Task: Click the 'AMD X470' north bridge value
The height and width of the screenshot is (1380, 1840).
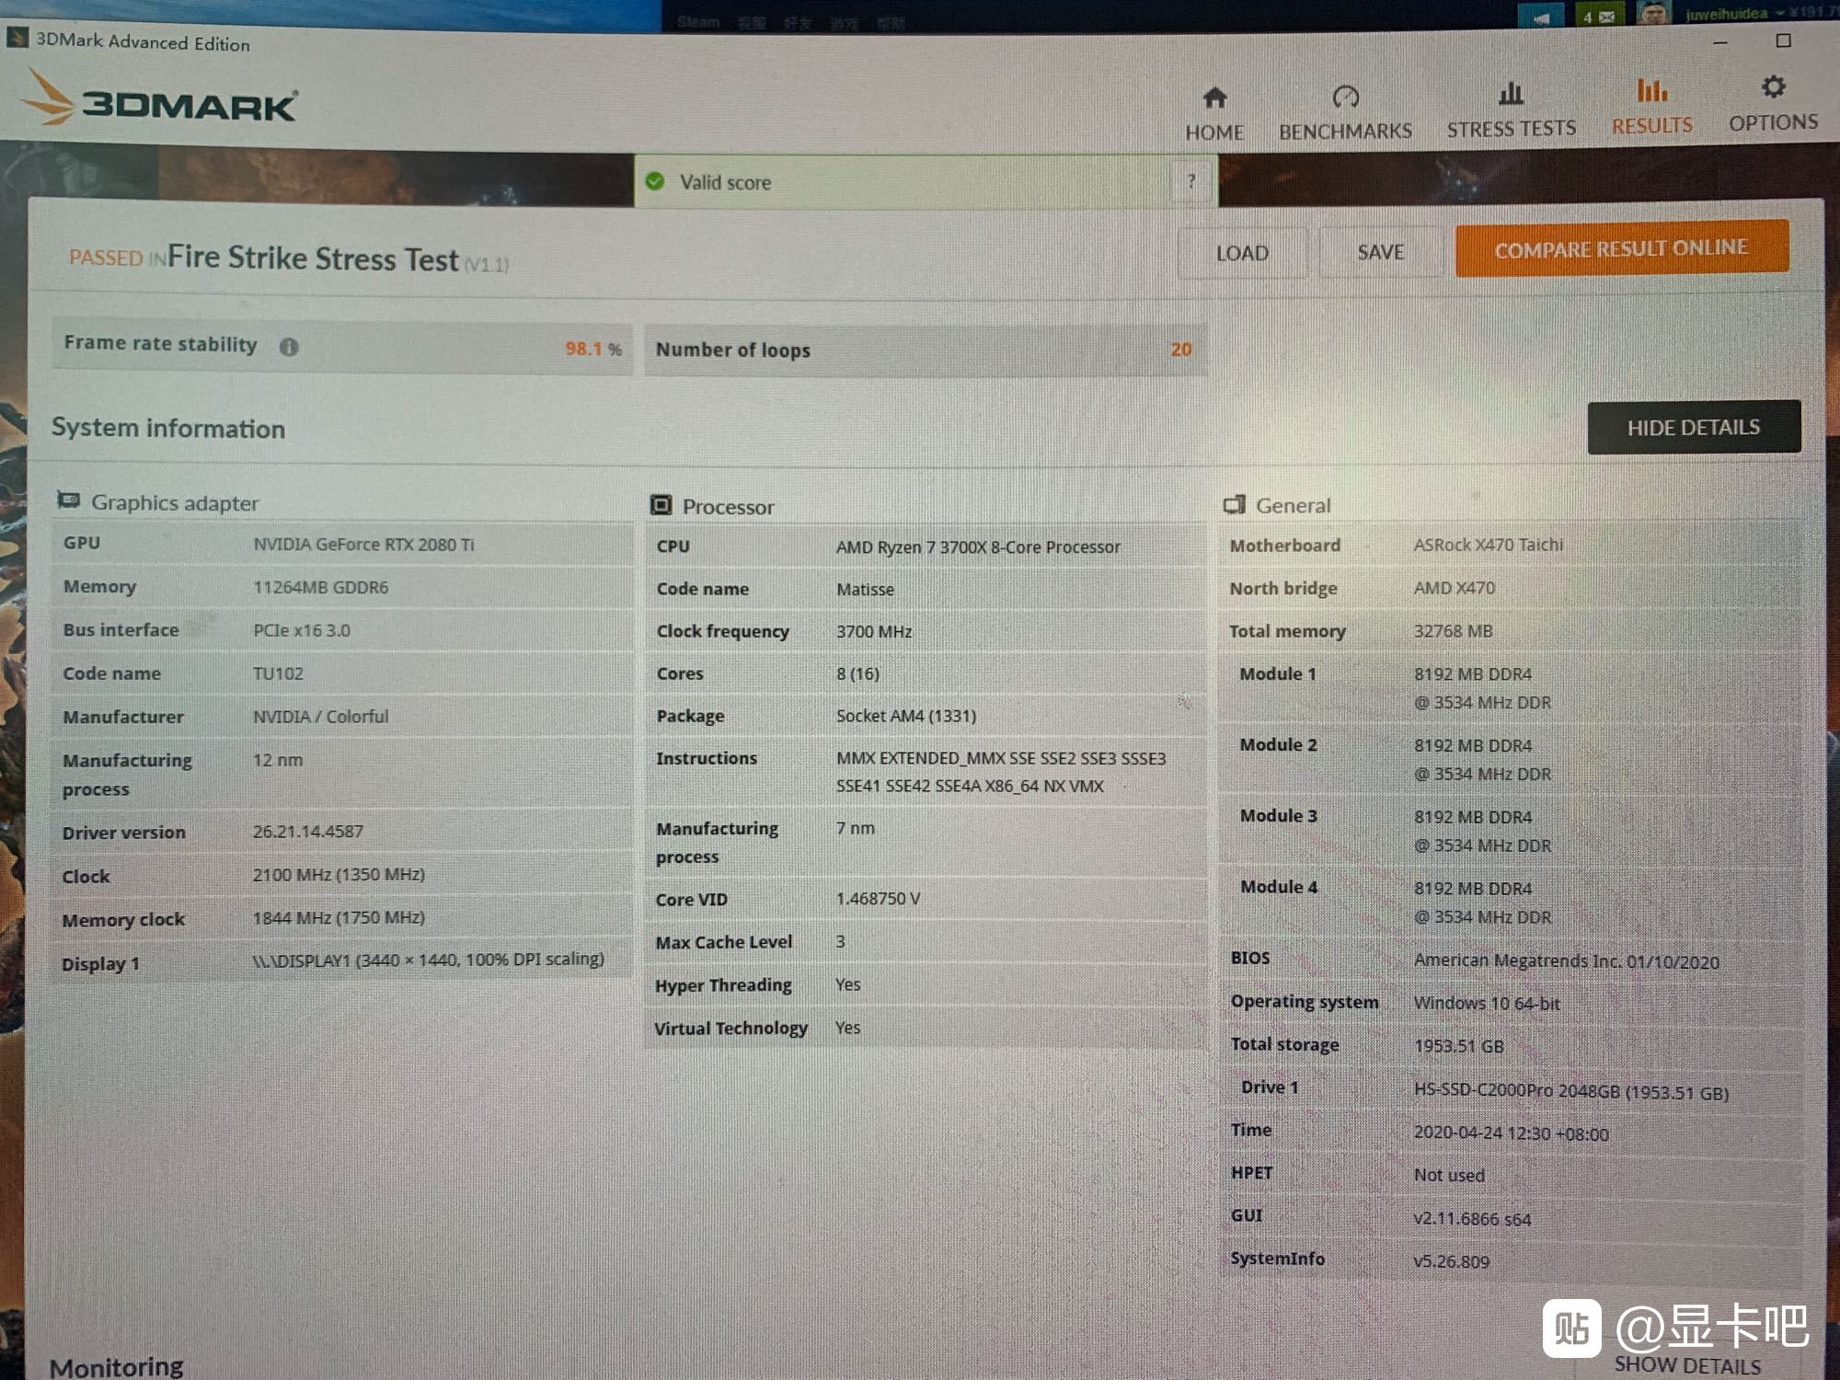Action: (1454, 587)
